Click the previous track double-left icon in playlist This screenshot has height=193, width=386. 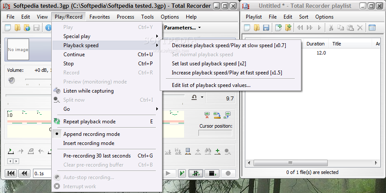(x=300, y=28)
